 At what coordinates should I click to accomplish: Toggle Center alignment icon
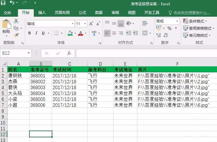click(114, 33)
